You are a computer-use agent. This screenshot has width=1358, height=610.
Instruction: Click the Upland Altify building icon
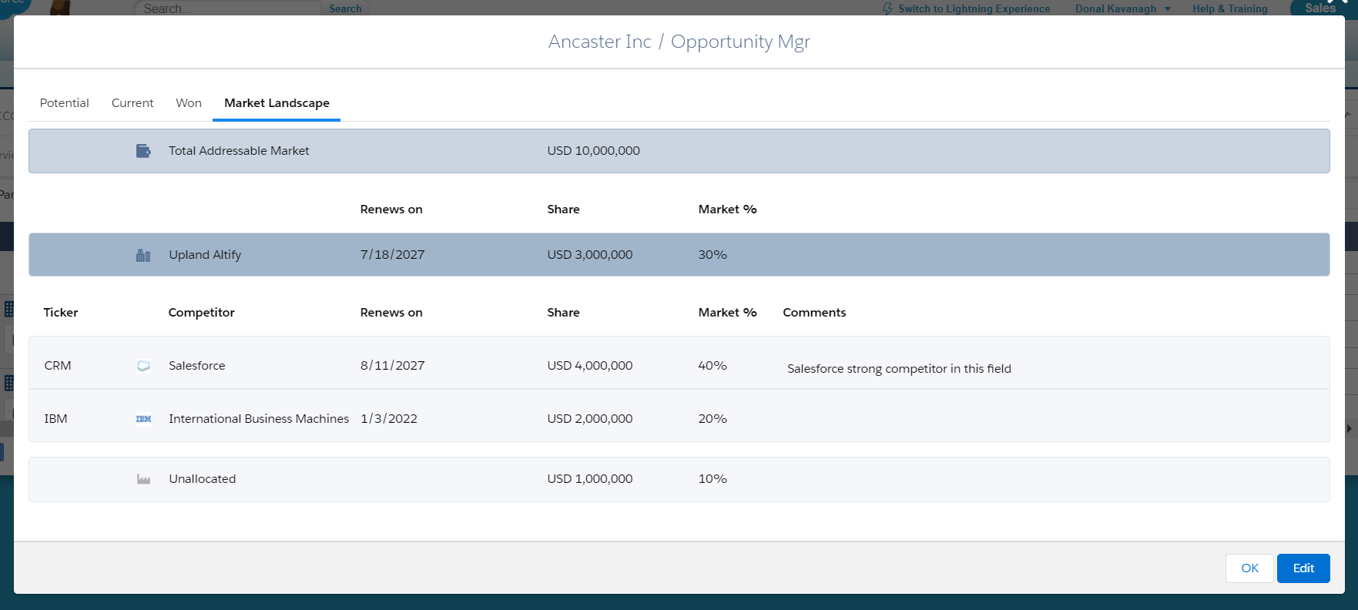(x=143, y=255)
